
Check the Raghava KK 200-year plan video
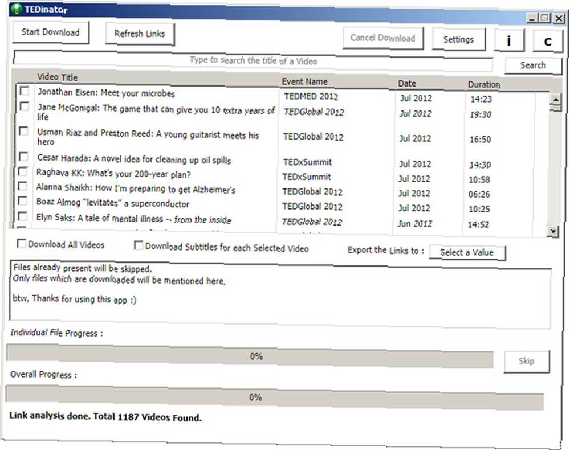tap(23, 171)
